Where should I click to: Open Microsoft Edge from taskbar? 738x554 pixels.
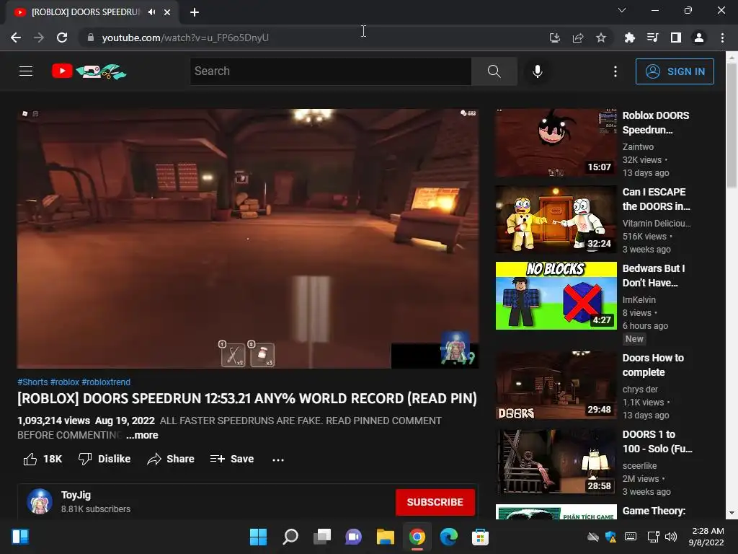448,537
